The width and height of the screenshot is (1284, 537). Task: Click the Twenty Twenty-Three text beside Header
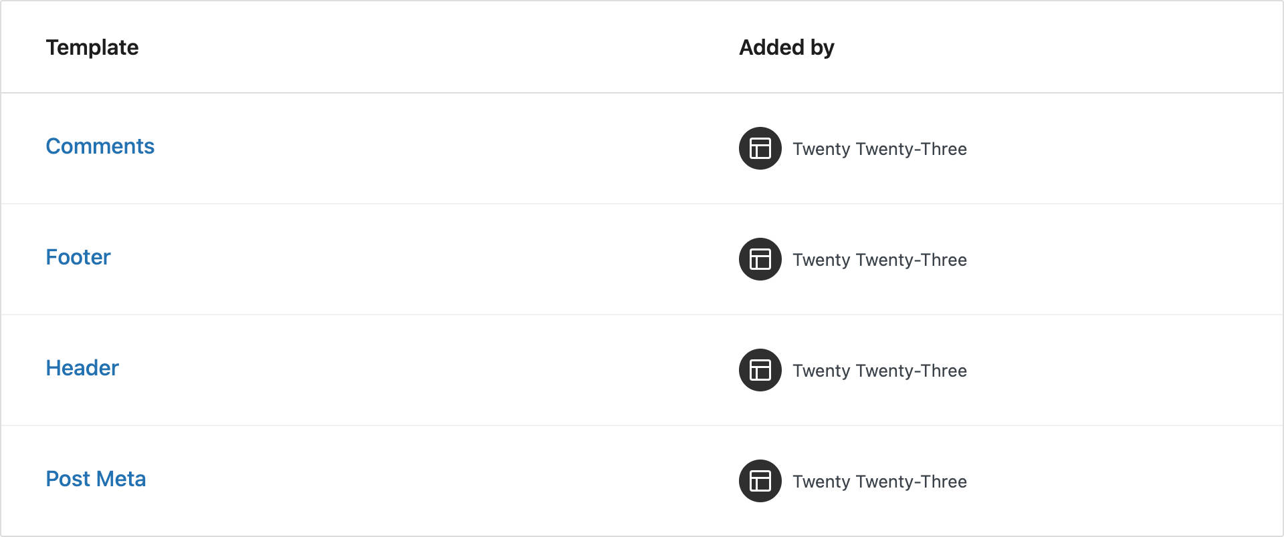click(879, 370)
